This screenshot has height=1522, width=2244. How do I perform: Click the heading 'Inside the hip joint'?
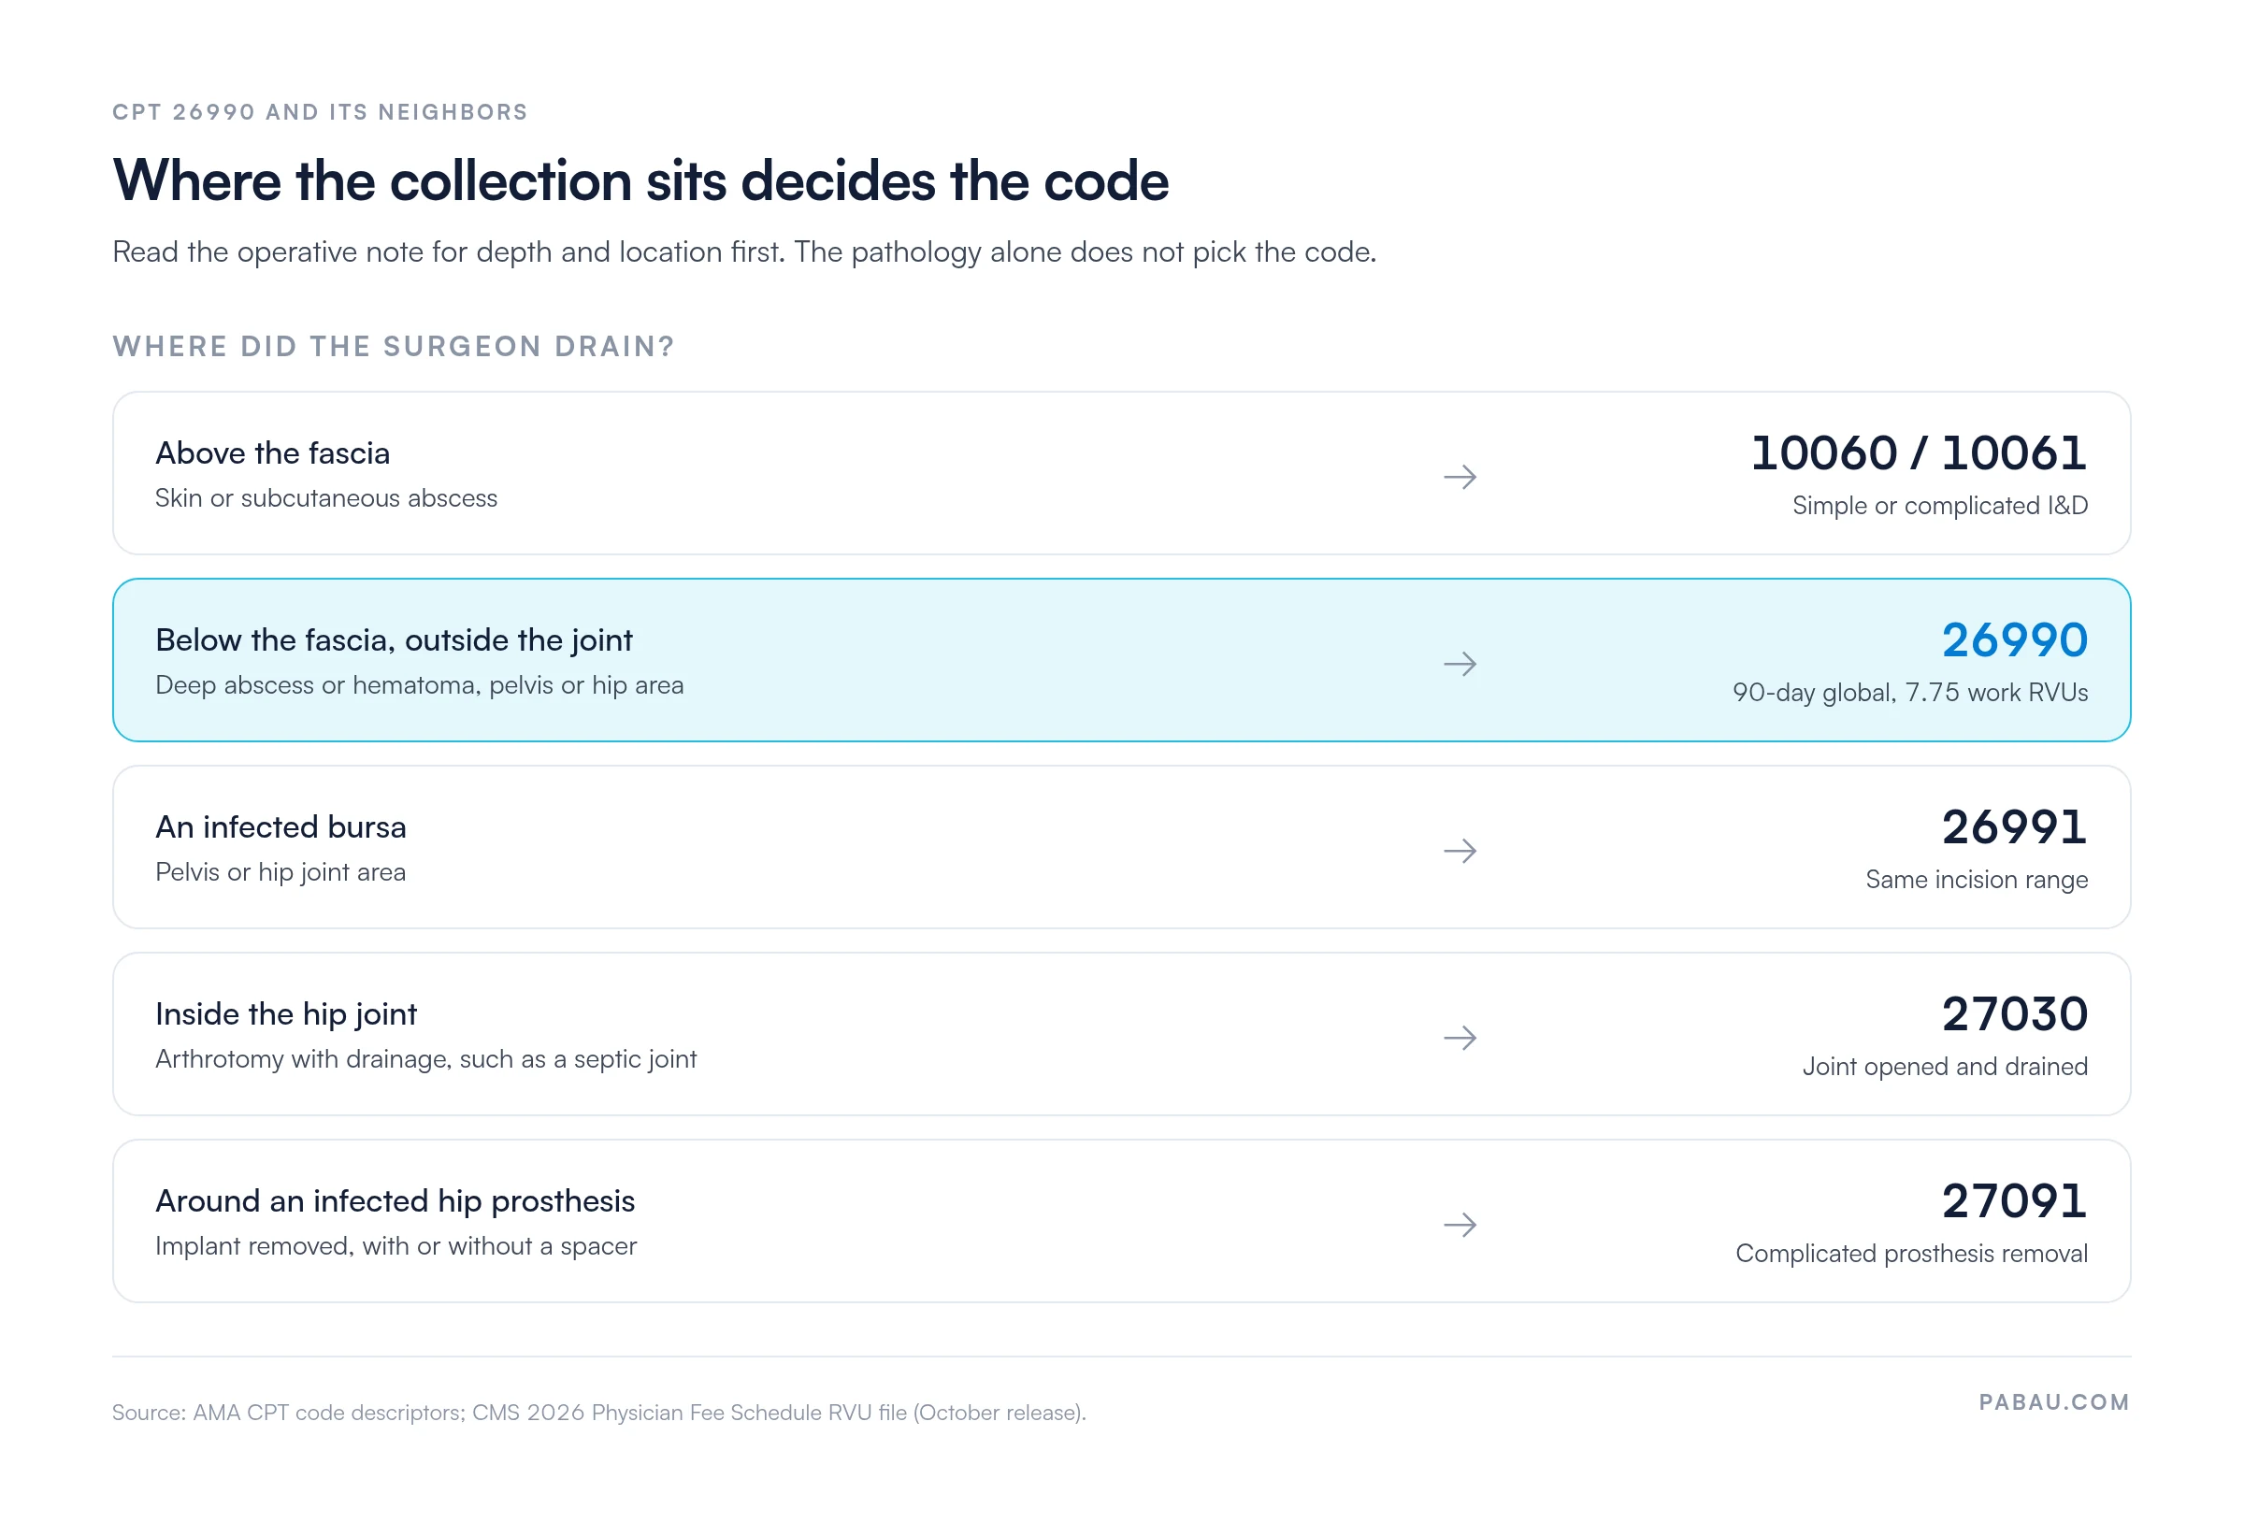pos(286,1015)
